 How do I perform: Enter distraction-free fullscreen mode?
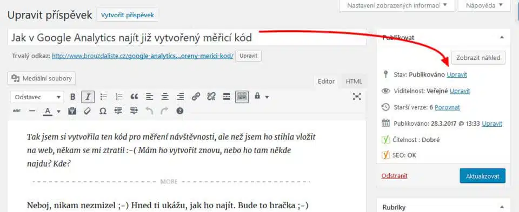356,96
